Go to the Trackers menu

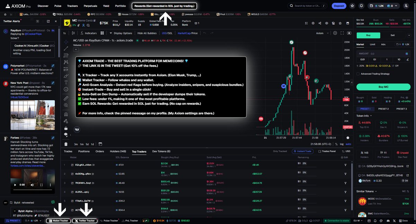(x=72, y=6)
